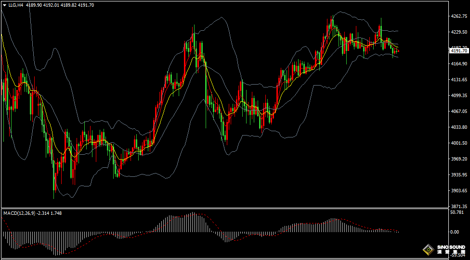This screenshot has width=470, height=260.
Task: Click the 4001.50 price axis label
Action: (458, 143)
